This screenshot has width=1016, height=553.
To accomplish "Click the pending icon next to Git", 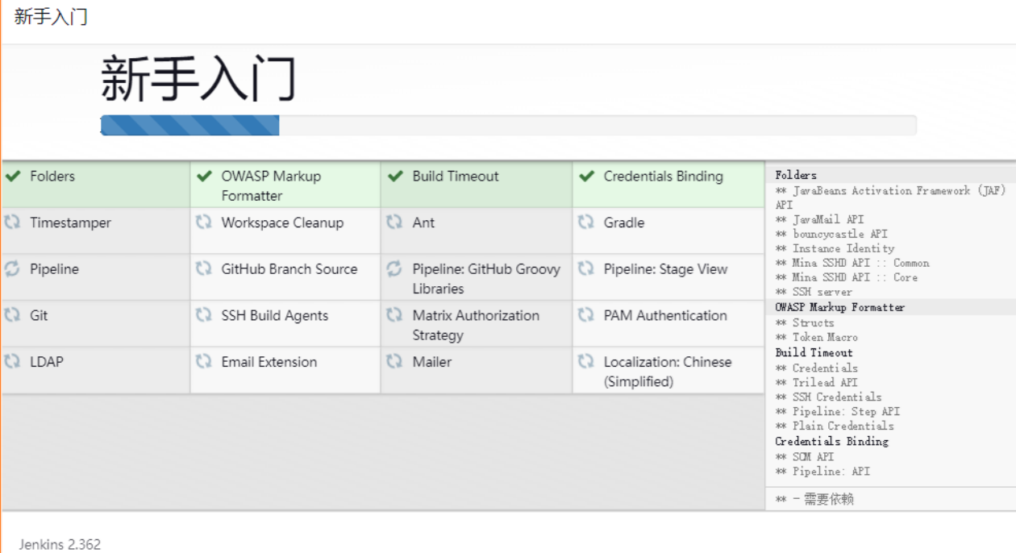I will [12, 314].
